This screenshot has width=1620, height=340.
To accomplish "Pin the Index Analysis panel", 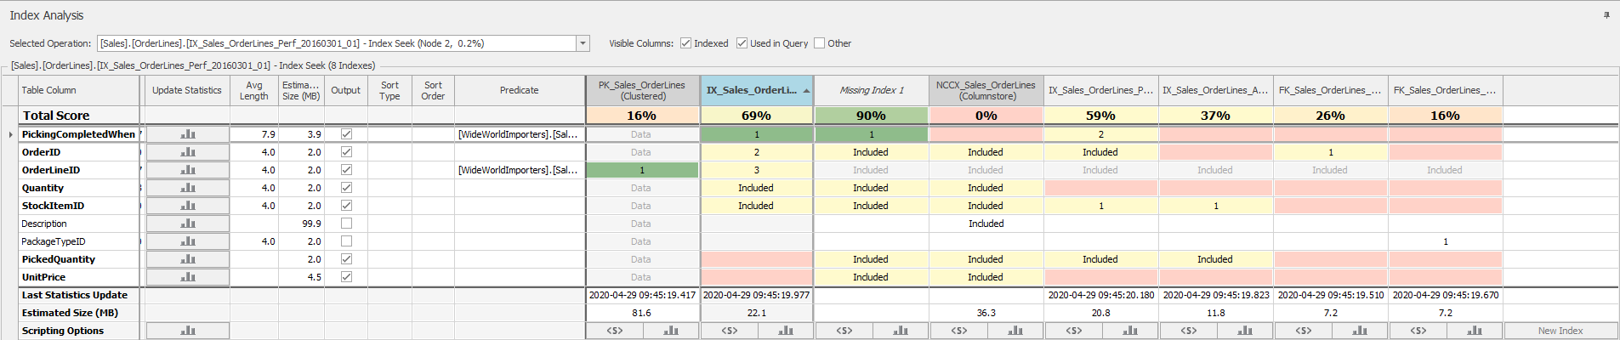I will coord(1606,15).
